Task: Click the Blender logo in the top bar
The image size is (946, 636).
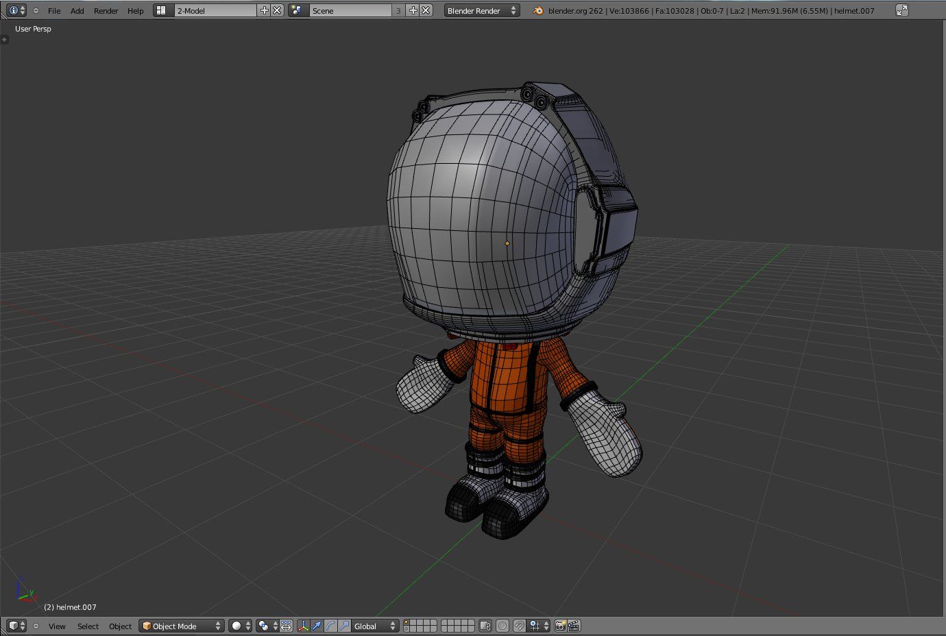Action: pyautogui.click(x=537, y=10)
